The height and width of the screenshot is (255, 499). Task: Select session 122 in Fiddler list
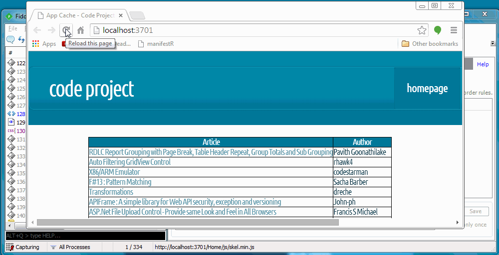[16, 63]
